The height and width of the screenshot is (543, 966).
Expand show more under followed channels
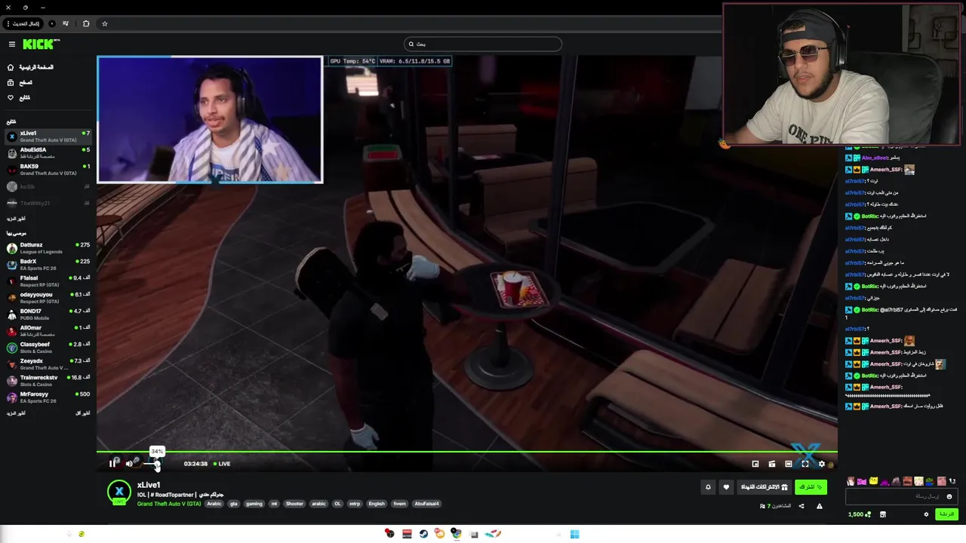point(16,219)
